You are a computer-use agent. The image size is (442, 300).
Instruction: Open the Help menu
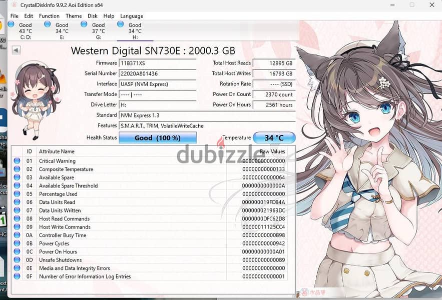pyautogui.click(x=109, y=16)
